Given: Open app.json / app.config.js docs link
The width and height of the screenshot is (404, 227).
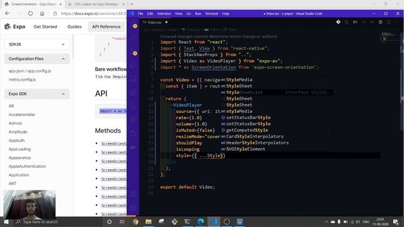Looking at the screenshot, I should [x=30, y=71].
